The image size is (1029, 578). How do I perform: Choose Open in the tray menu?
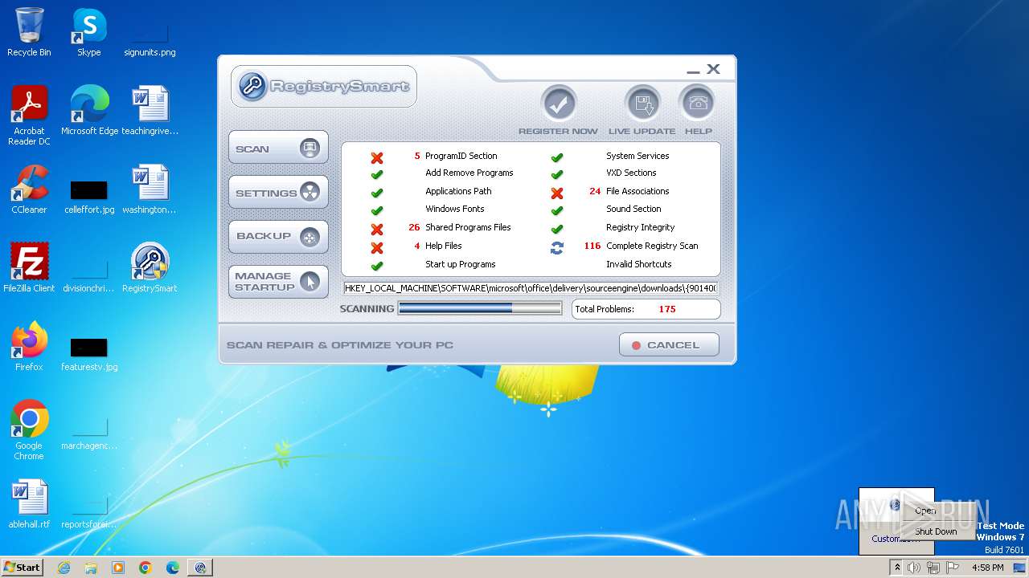pyautogui.click(x=925, y=511)
